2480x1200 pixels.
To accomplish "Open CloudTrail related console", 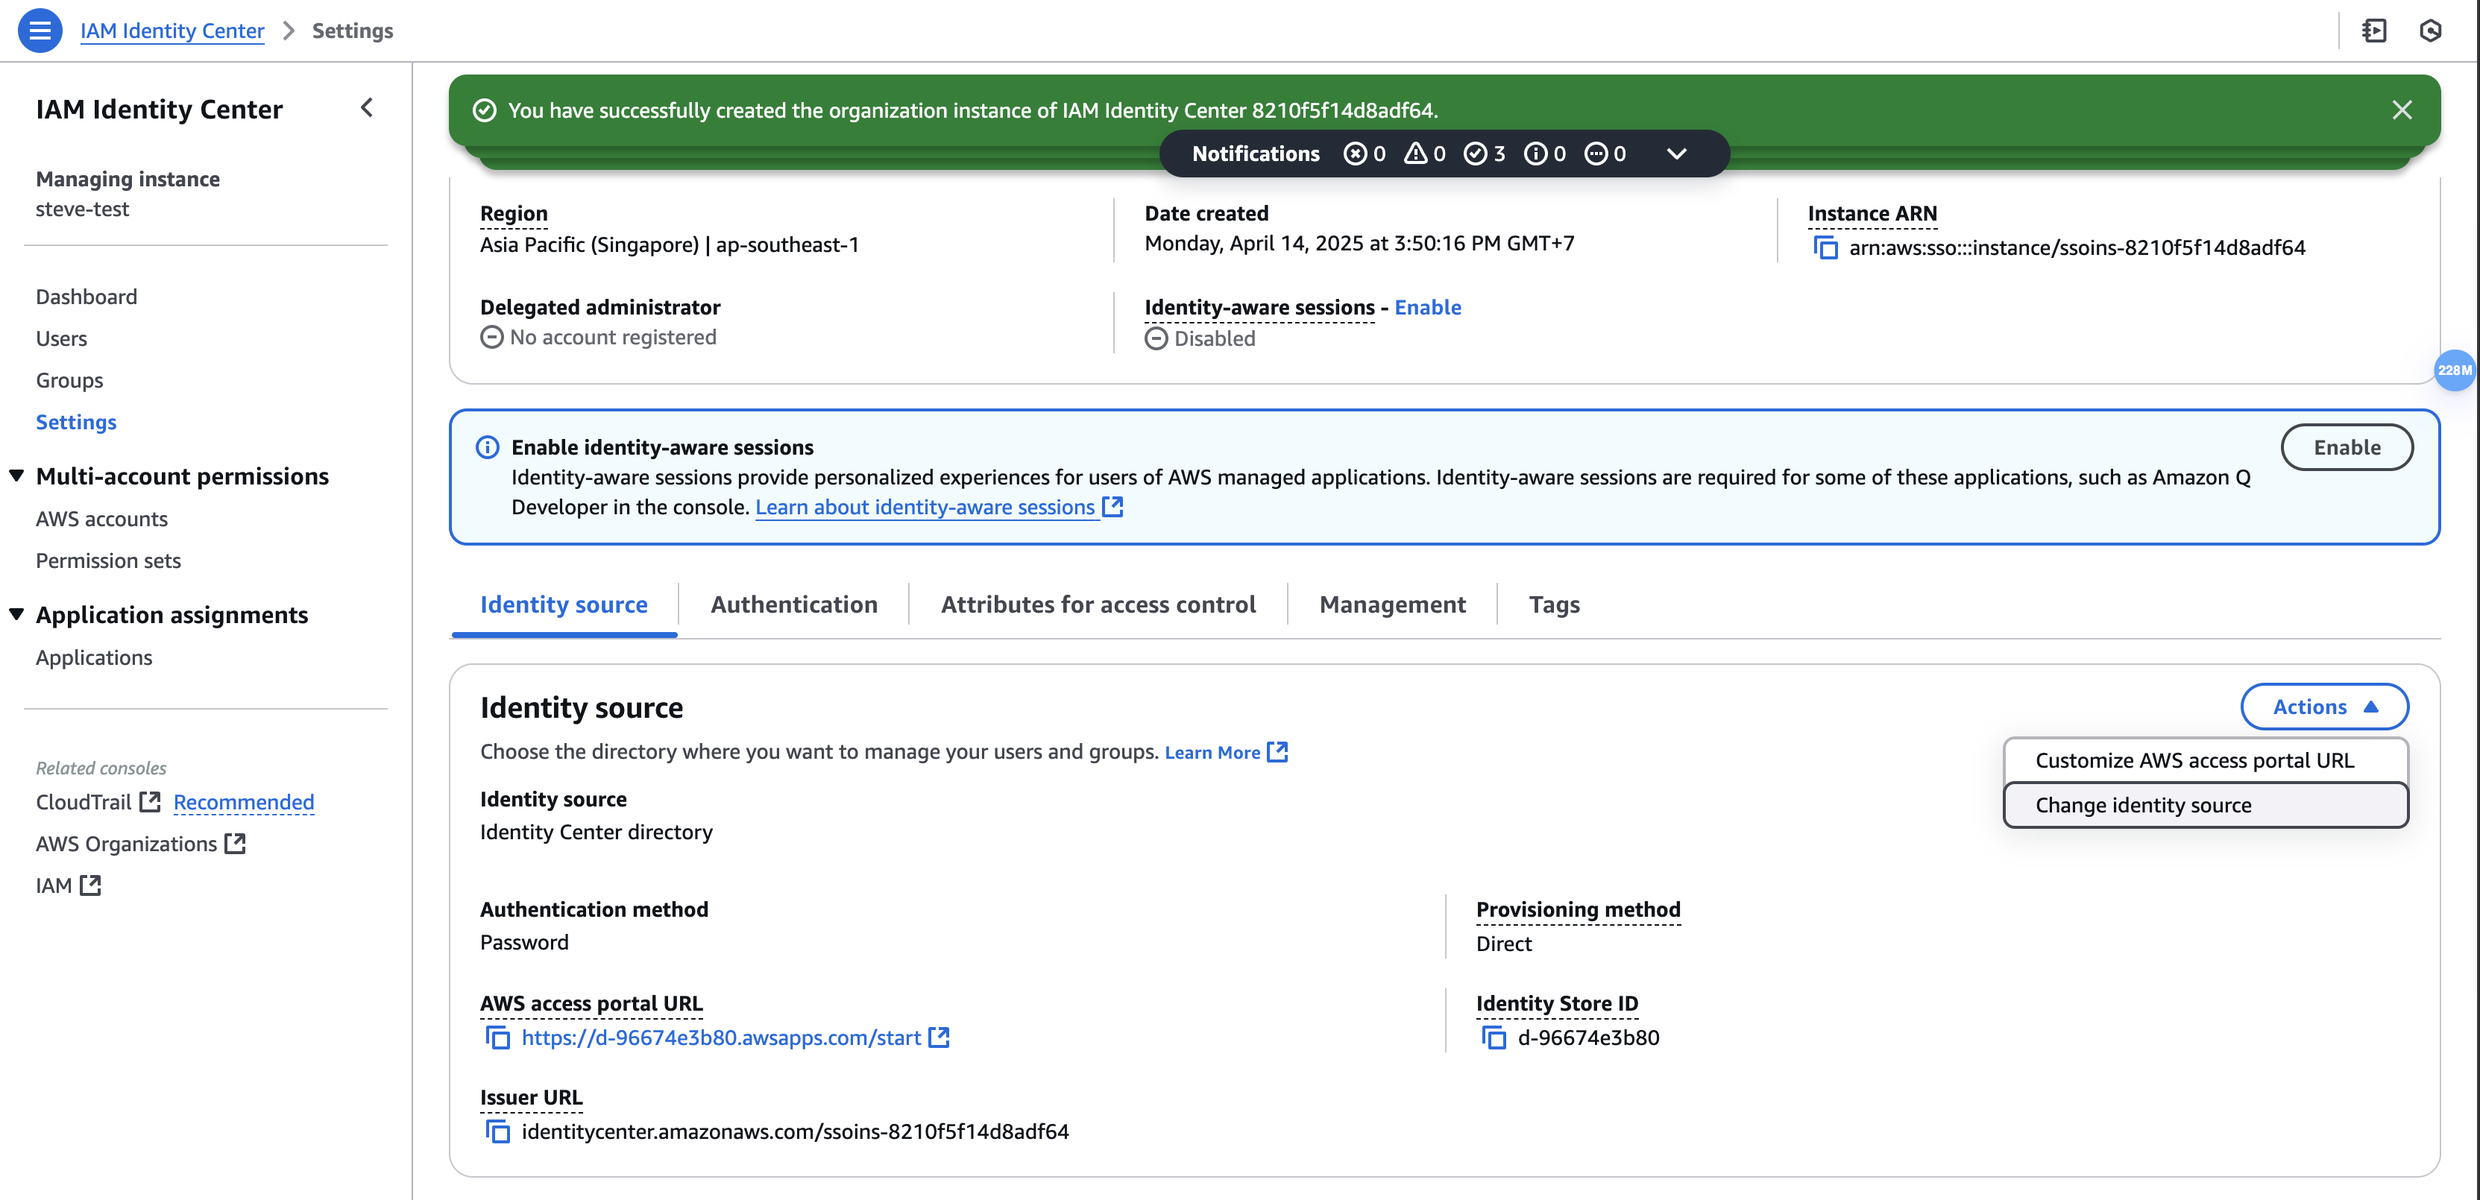I will click(98, 801).
